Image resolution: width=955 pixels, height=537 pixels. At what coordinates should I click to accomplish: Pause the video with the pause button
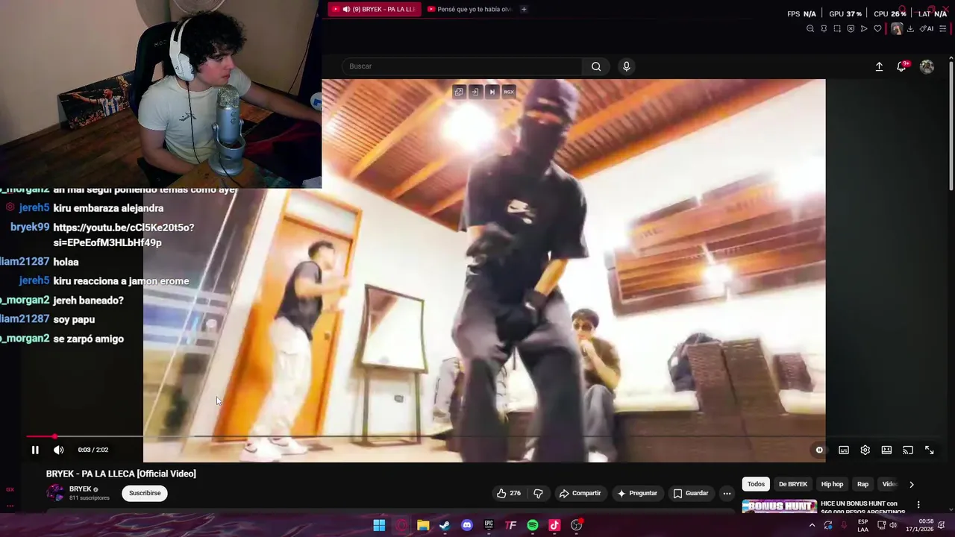tap(35, 450)
